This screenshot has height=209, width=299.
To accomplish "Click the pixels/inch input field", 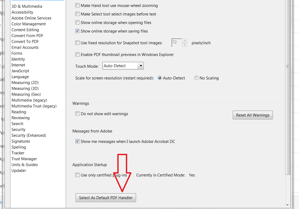I will 176,43.
